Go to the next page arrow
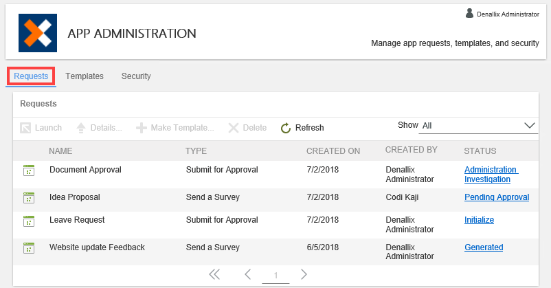The image size is (551, 288). pos(304,275)
